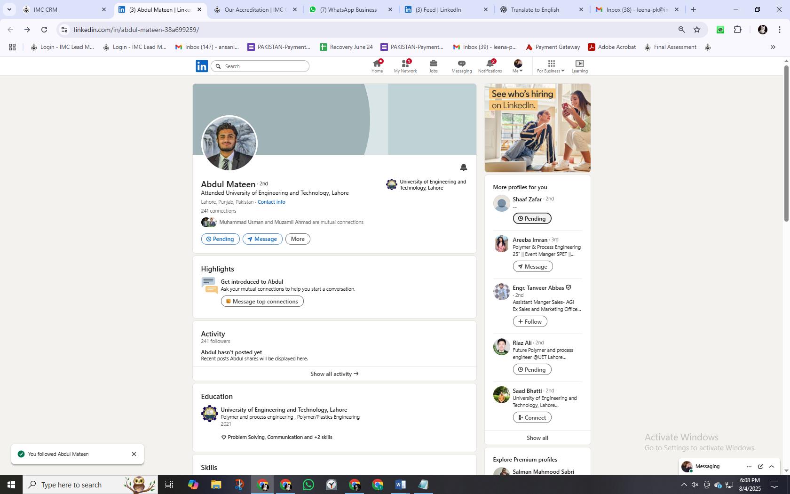The width and height of the screenshot is (790, 494).
Task: Follow Engr. Tanveer Abbas
Action: (x=530, y=322)
